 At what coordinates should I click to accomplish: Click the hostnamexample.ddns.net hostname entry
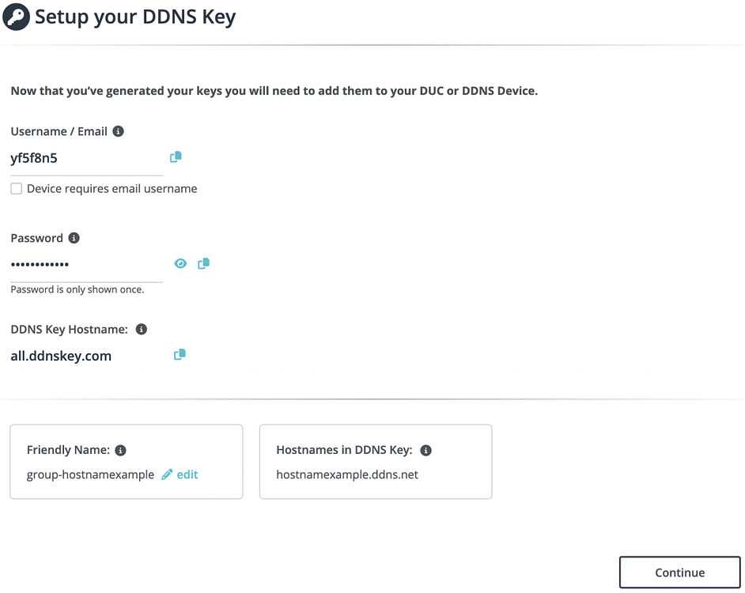pyautogui.click(x=347, y=474)
